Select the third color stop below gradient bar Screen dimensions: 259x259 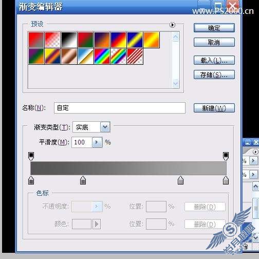(x=180, y=180)
